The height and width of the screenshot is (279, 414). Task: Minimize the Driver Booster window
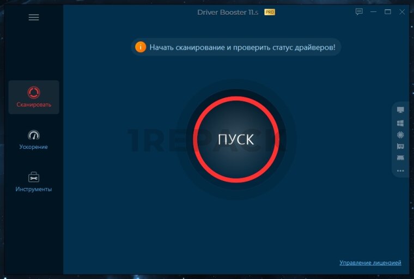374,11
